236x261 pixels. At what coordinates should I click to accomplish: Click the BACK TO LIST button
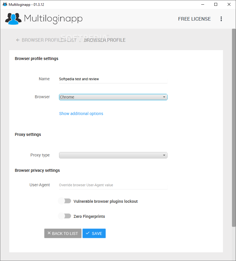coord(63,233)
